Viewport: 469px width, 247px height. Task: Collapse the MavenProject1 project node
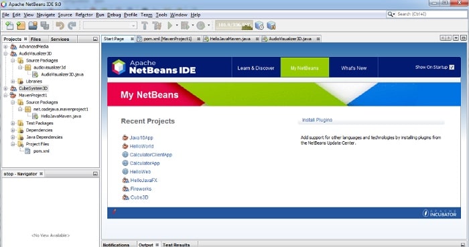(5, 95)
